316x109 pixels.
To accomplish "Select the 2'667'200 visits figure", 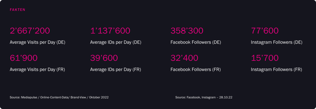I will [30, 31].
